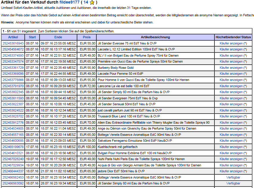Open article number 252465199678

13,147
